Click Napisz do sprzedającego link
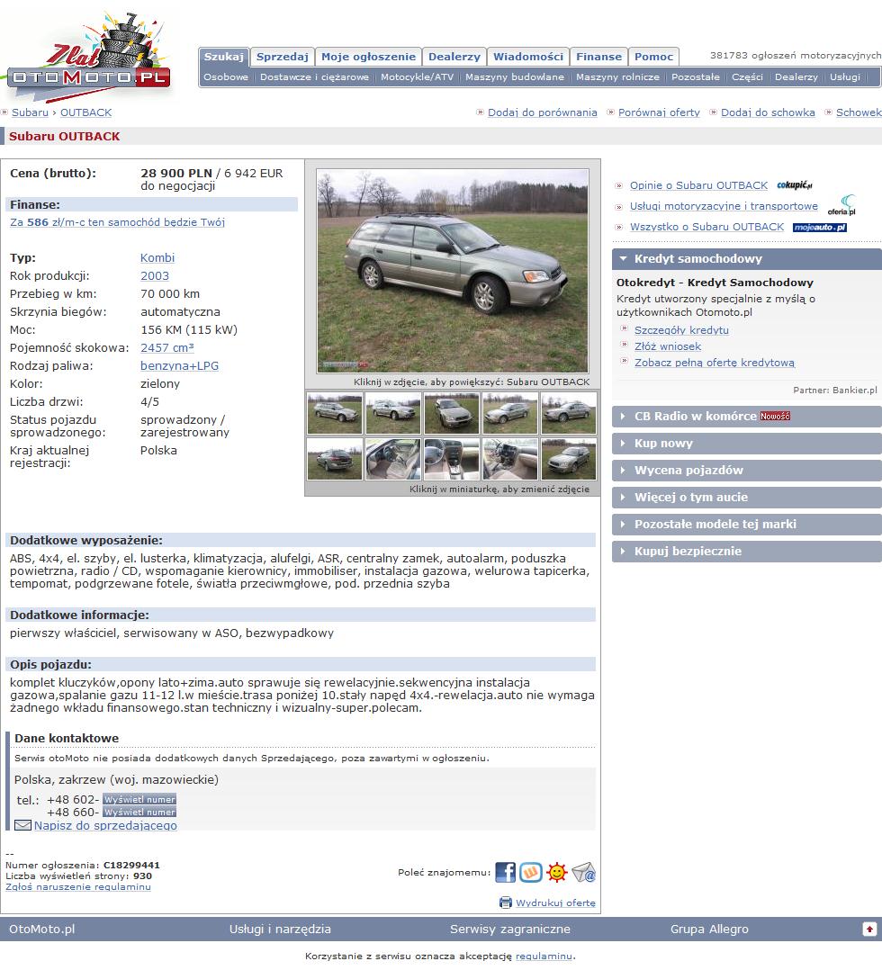The width and height of the screenshot is (882, 979). click(105, 825)
